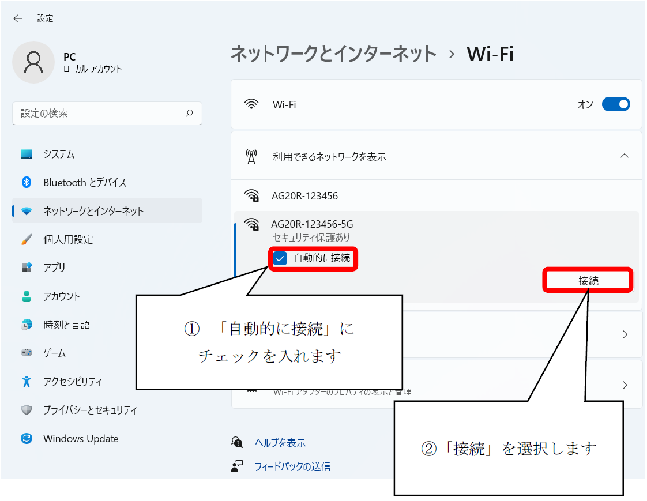Click the back arrow in Settings header
Image resolution: width=647 pixels, height=501 pixels.
pyautogui.click(x=18, y=18)
